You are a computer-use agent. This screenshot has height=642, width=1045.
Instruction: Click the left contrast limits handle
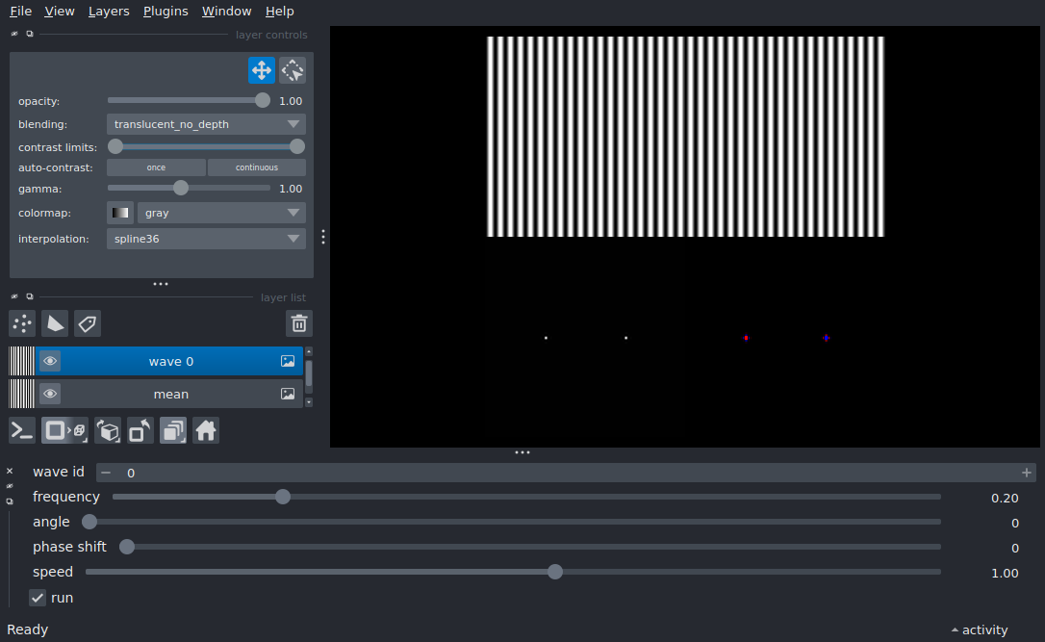(115, 146)
